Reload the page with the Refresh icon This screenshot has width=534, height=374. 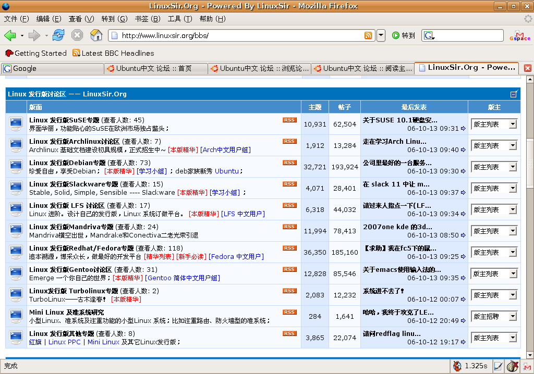click(x=58, y=35)
